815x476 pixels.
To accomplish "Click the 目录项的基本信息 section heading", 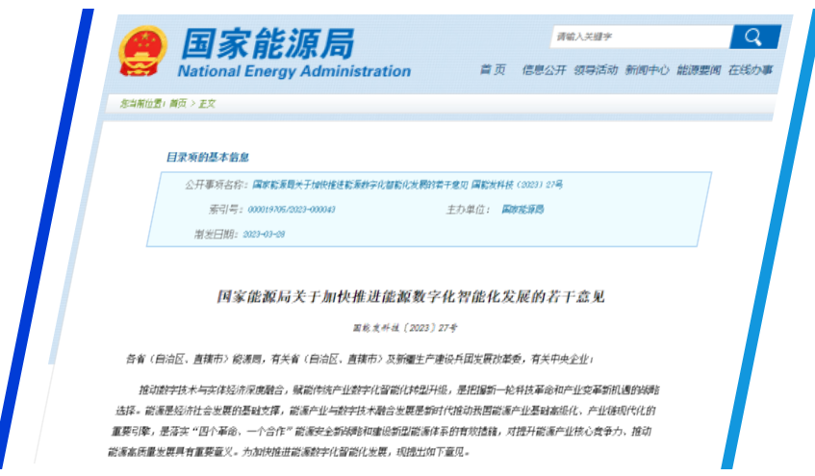I will point(208,157).
